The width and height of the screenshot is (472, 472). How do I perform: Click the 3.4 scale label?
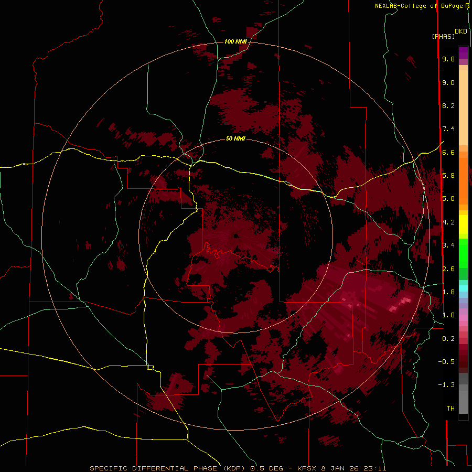pos(448,245)
